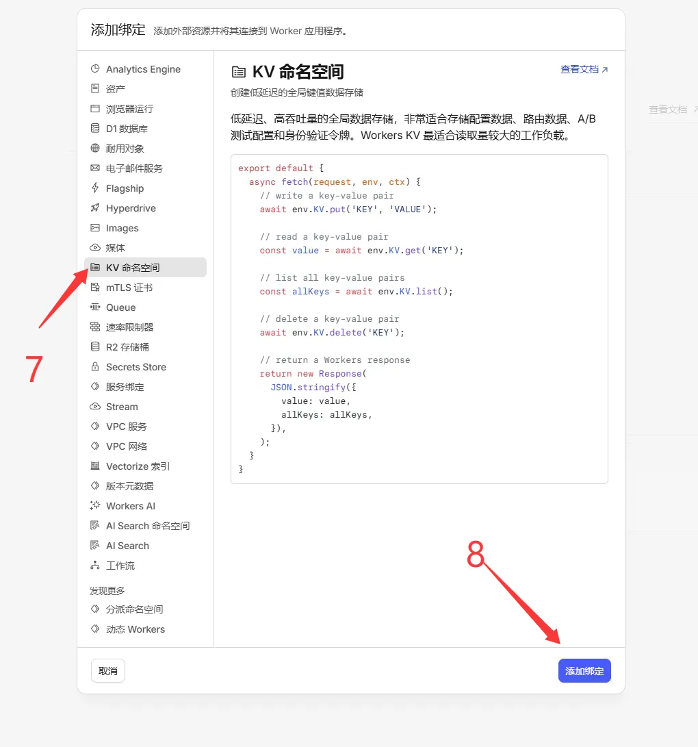Click the R2 存储桶 bucket icon
698x747 pixels.
pos(95,347)
